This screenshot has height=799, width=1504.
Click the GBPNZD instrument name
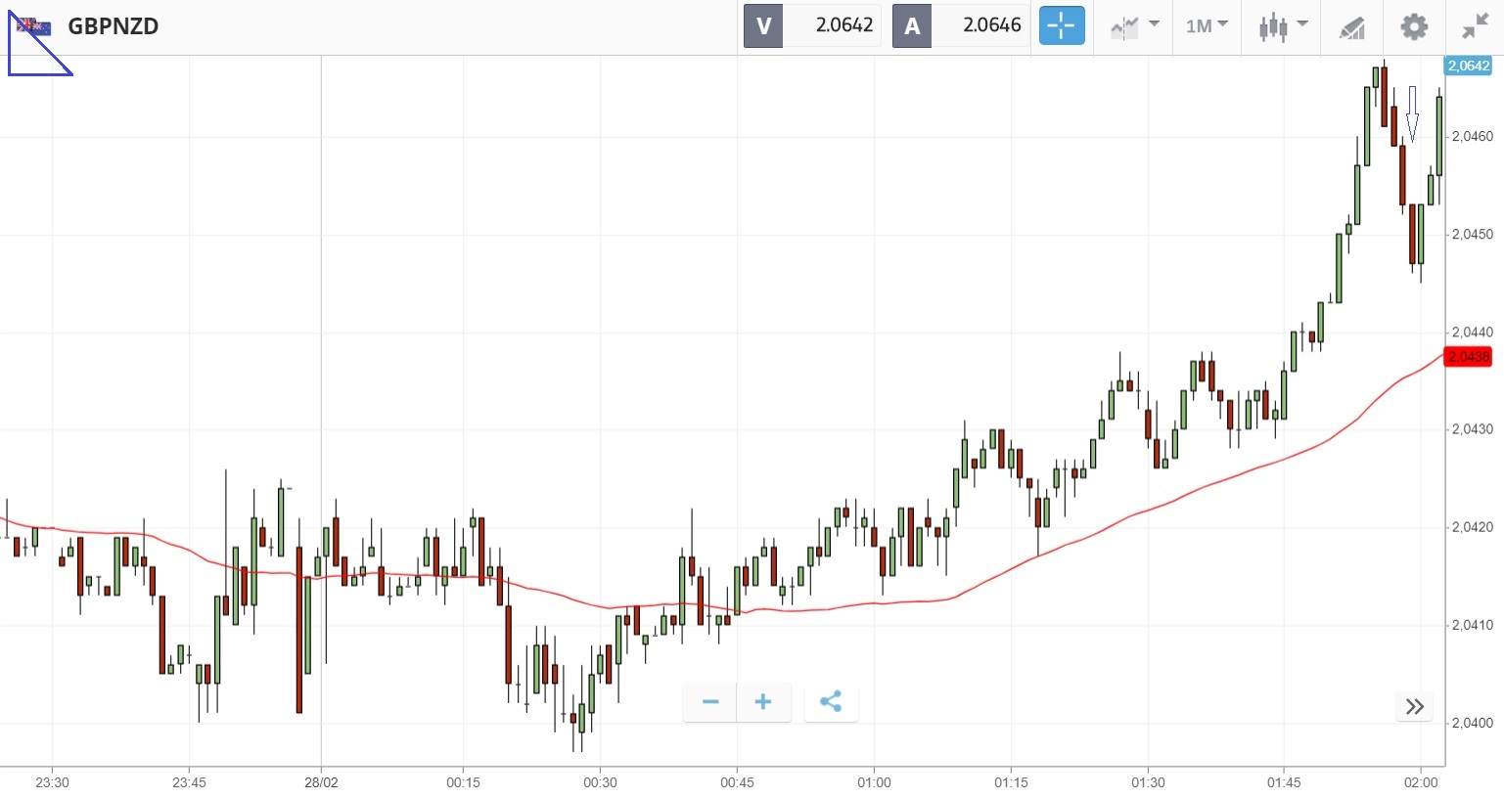coord(114,26)
